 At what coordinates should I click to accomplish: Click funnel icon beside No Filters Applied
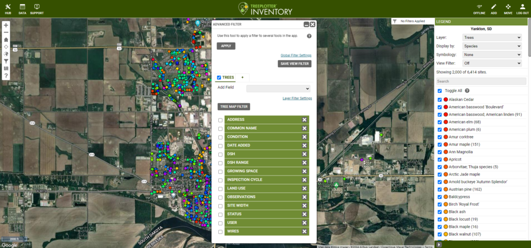[395, 21]
